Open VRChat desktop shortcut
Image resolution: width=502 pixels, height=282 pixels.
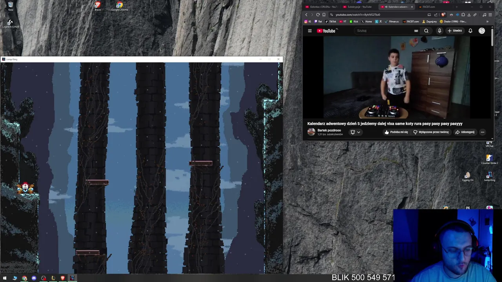pos(489,144)
